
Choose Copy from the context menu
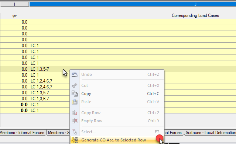[x=117, y=94]
